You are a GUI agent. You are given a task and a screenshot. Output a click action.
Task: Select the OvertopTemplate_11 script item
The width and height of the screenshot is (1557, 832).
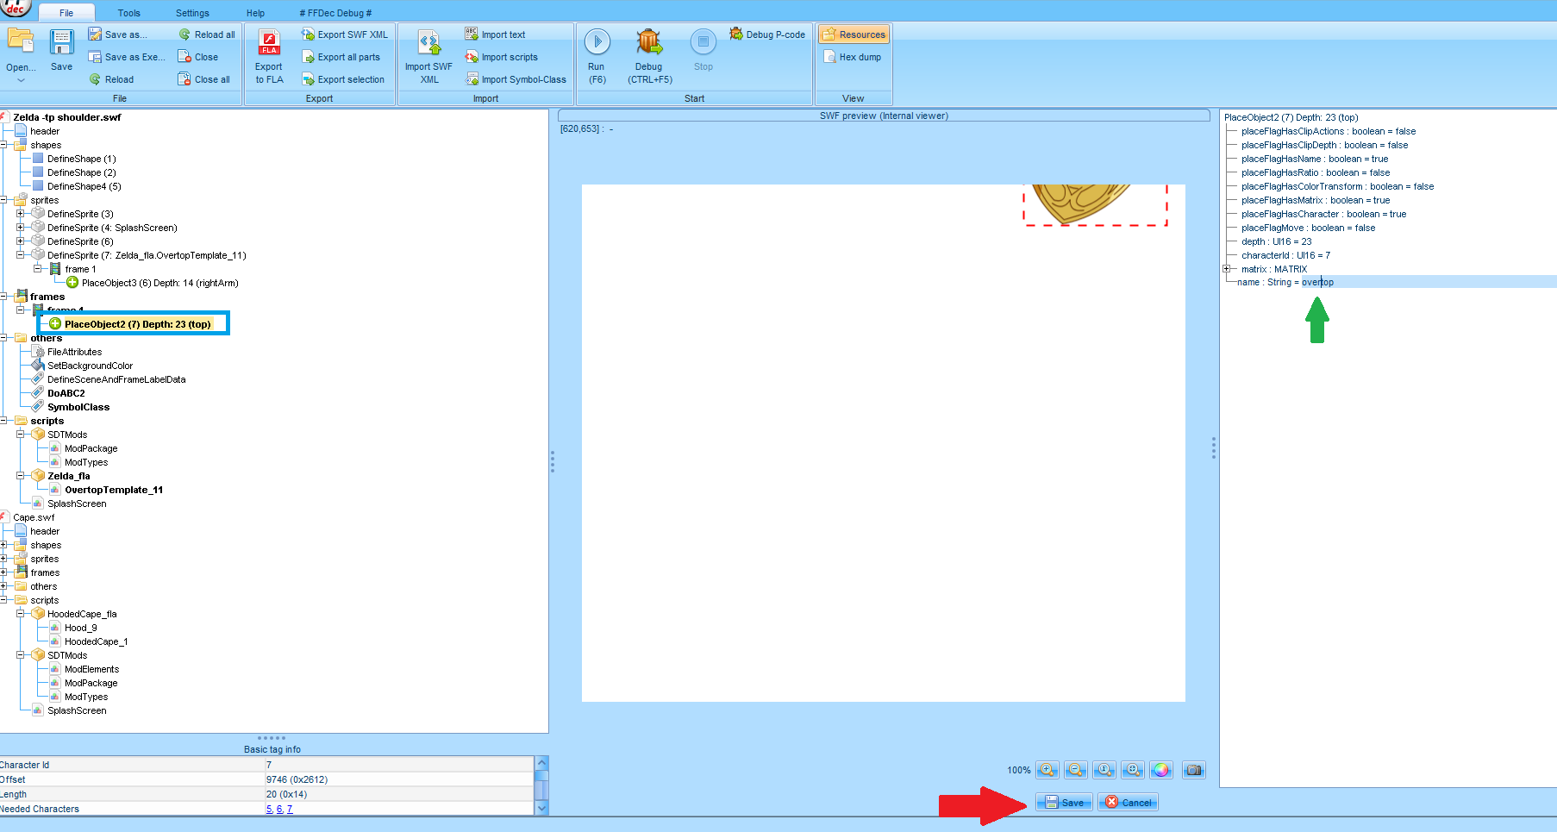coord(113,490)
